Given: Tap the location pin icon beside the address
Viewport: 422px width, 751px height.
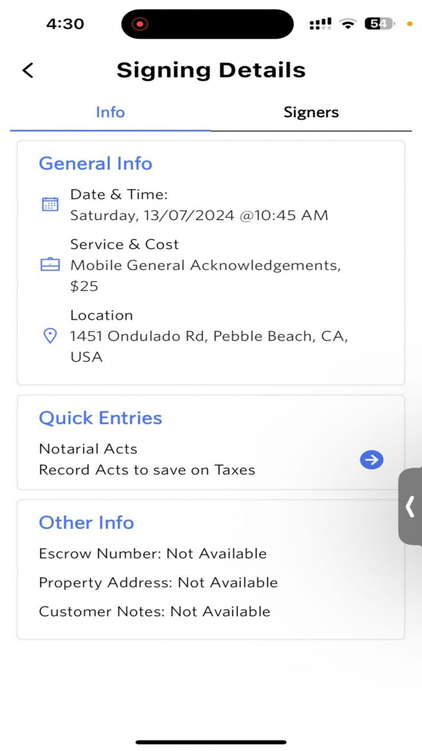Looking at the screenshot, I should point(50,336).
